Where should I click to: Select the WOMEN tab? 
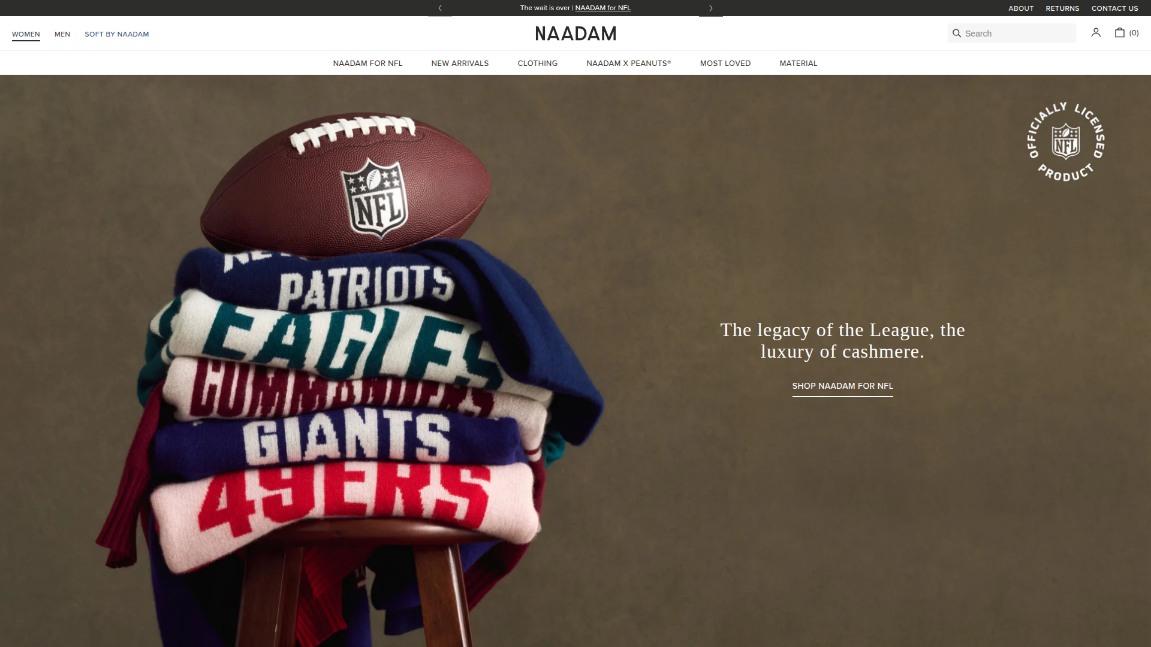[x=26, y=34]
